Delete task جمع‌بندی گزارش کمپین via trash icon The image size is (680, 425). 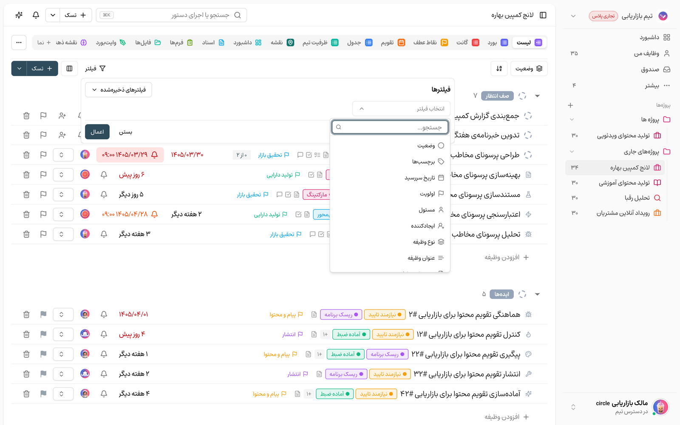[x=26, y=116]
